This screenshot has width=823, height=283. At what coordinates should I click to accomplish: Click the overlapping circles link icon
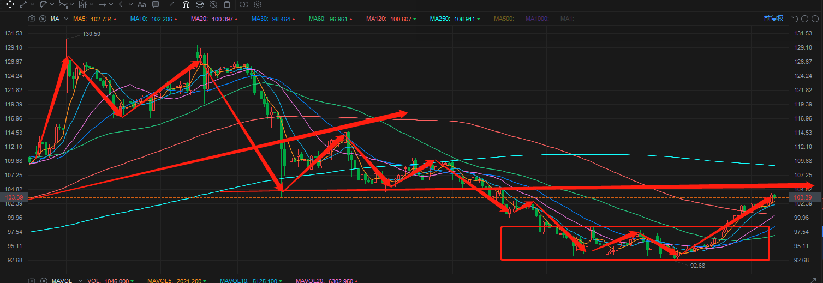[244, 4]
